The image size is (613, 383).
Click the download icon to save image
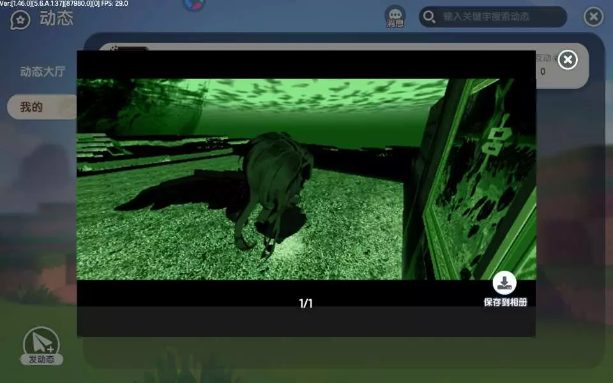coord(504,283)
